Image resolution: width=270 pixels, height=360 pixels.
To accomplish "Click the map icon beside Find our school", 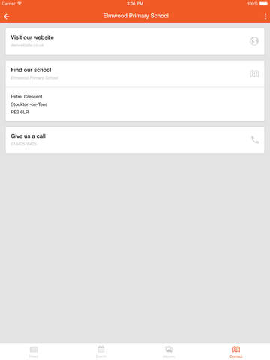I will coord(254,73).
